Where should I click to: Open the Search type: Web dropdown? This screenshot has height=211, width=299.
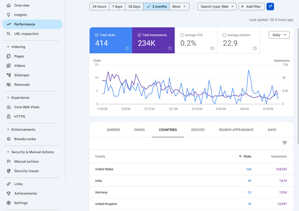(x=216, y=6)
